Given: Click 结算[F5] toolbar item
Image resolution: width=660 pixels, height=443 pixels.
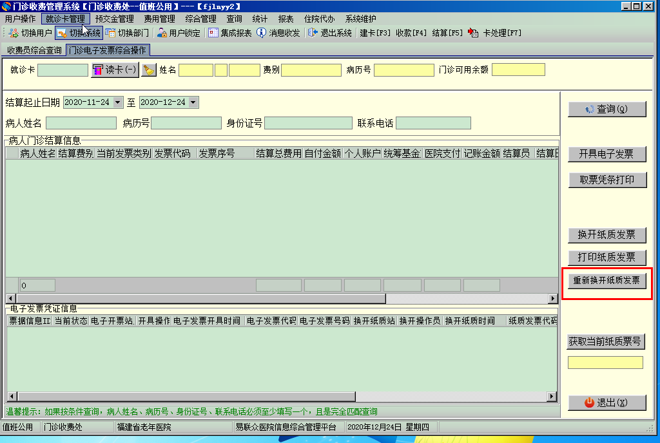Looking at the screenshot, I should tap(447, 33).
